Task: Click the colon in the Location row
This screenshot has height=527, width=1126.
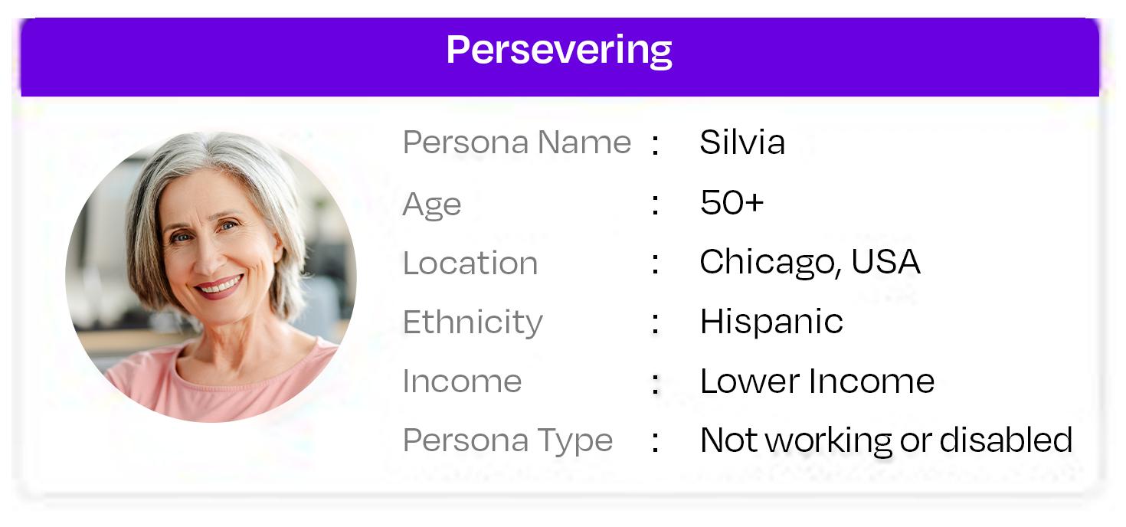Action: (655, 264)
